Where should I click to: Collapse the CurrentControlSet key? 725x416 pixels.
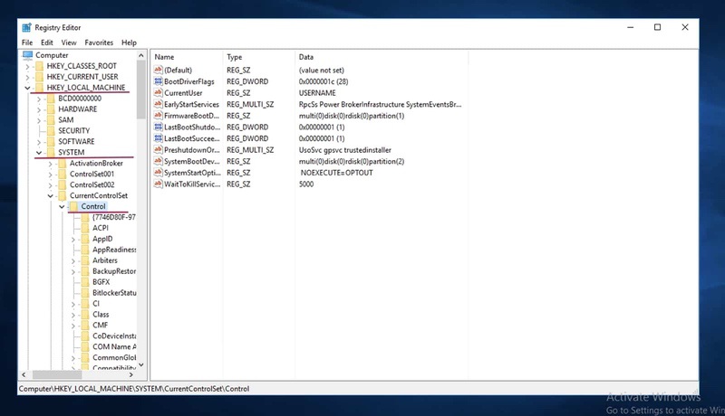tap(51, 196)
